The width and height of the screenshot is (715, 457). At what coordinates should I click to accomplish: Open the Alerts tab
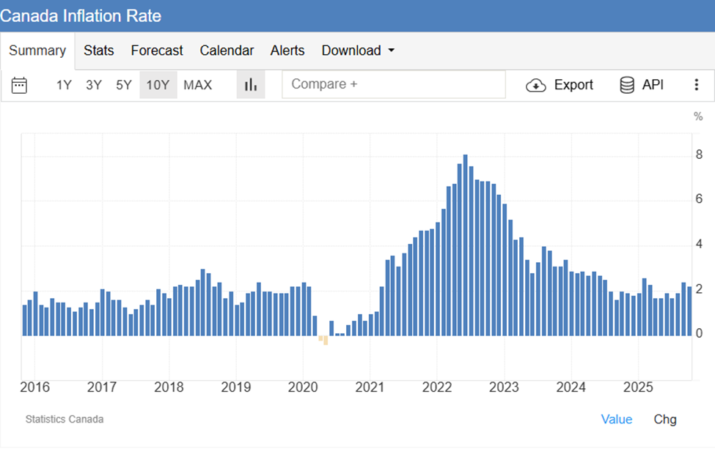click(287, 51)
